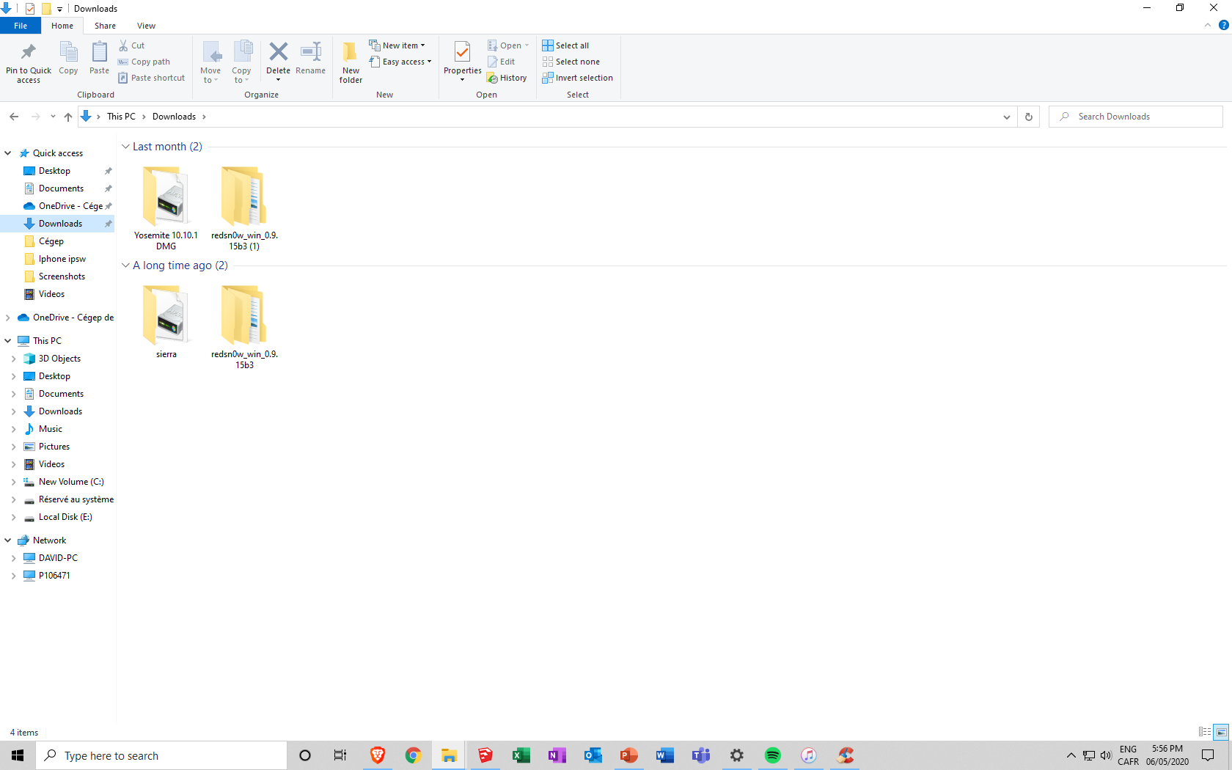Click the Windows taskbar search box
This screenshot has height=770, width=1232.
(x=161, y=755)
